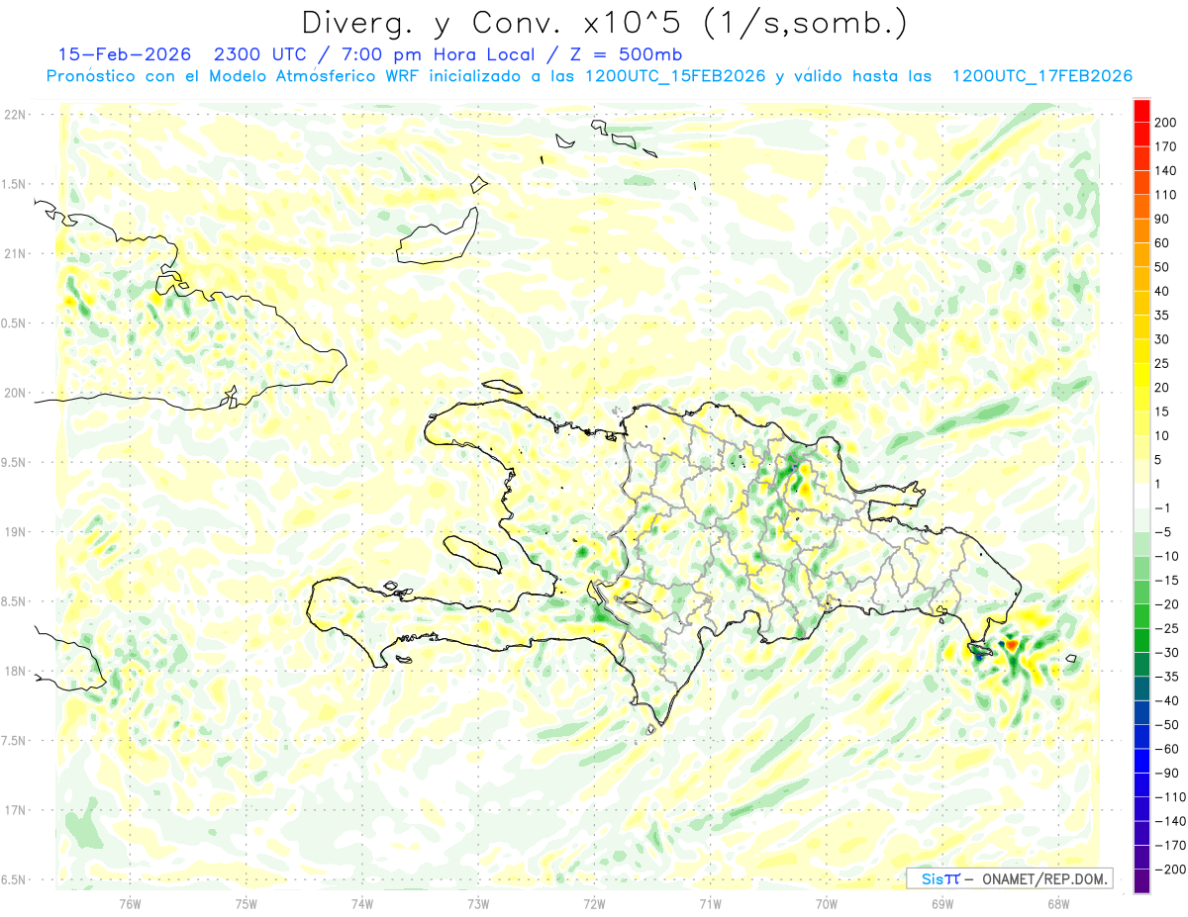This screenshot has height=917, width=1188.
Task: Click the '0.5N' latitude label
Action: click(x=15, y=323)
